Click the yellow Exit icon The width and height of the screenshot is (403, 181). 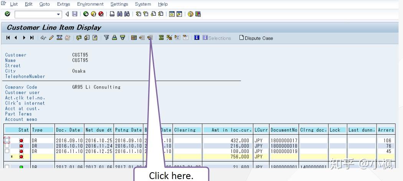(x=94, y=14)
